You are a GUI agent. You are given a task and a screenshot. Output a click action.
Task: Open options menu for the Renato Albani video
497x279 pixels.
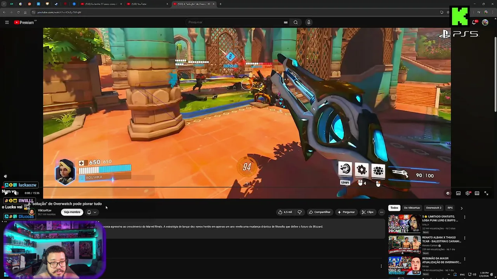pyautogui.click(x=464, y=238)
